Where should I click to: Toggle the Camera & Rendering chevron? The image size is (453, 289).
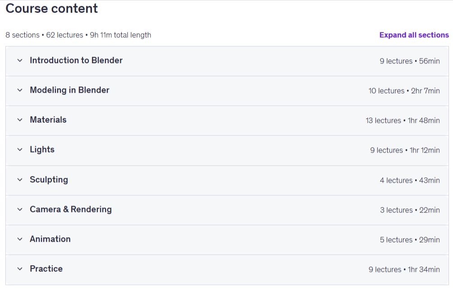tap(20, 209)
